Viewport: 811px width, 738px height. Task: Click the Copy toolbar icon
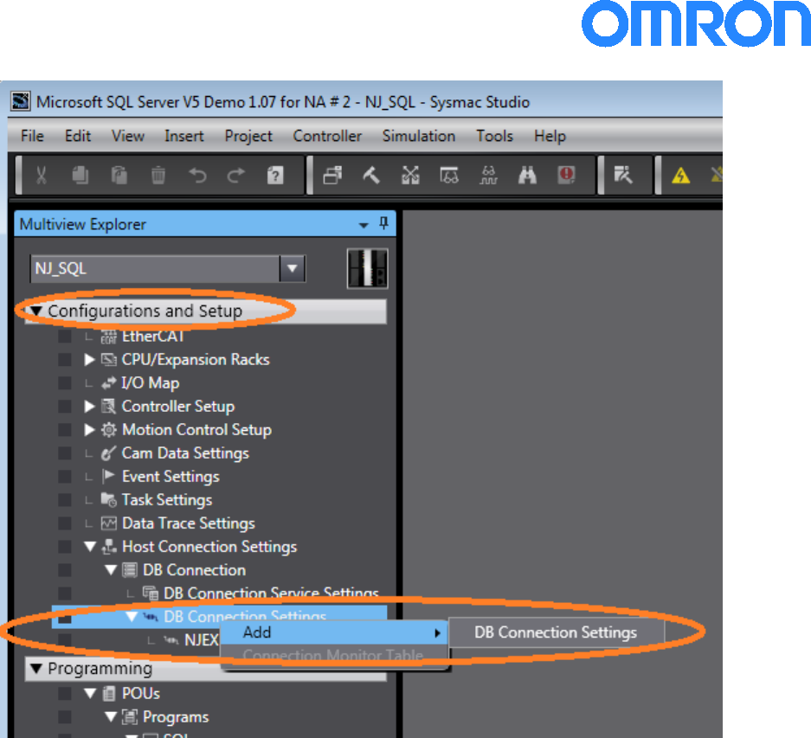pos(80,176)
